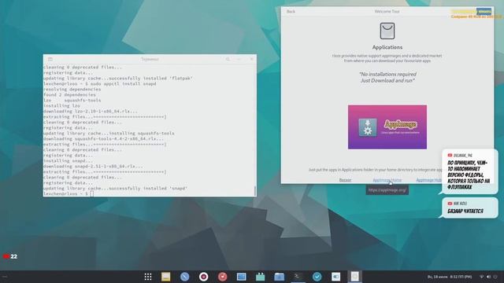Open the network indicator in the system tray
Image resolution: width=504 pixels, height=283 pixels.
tap(481, 277)
